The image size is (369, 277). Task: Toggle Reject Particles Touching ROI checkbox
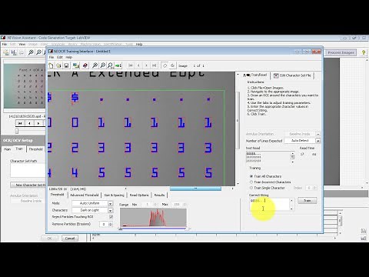click(x=111, y=217)
